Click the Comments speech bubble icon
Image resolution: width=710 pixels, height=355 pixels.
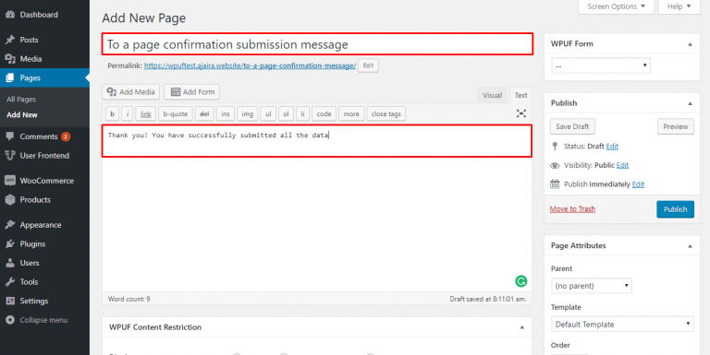[10, 136]
